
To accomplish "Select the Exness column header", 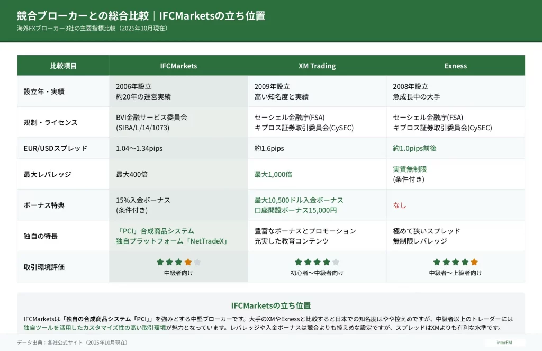I will (x=455, y=66).
